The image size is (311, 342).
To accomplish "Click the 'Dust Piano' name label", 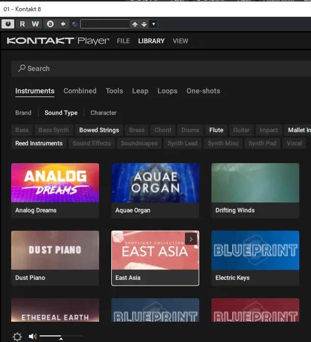I will (30, 277).
